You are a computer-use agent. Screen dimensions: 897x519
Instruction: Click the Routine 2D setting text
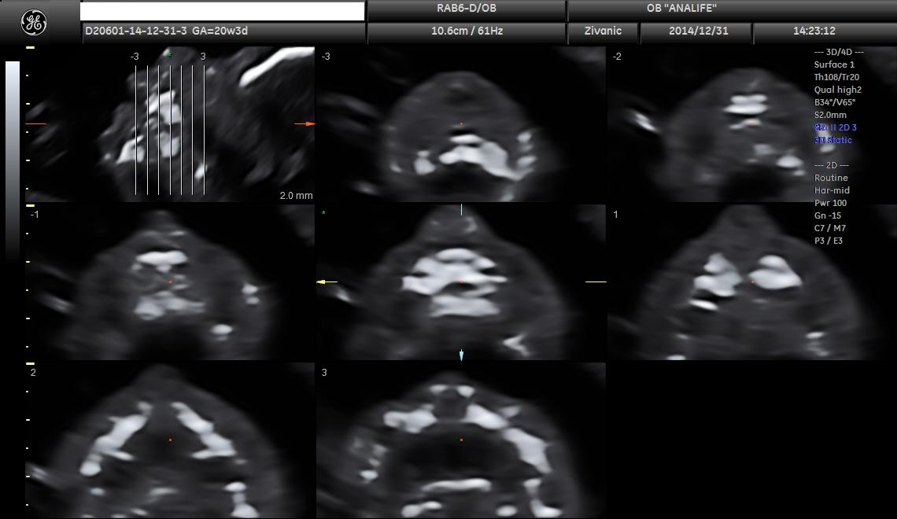pos(831,178)
